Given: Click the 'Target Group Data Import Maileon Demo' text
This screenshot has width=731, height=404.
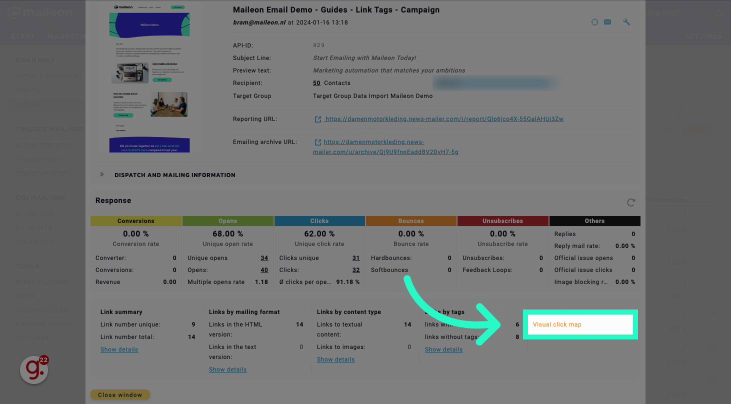Looking at the screenshot, I should (373, 96).
